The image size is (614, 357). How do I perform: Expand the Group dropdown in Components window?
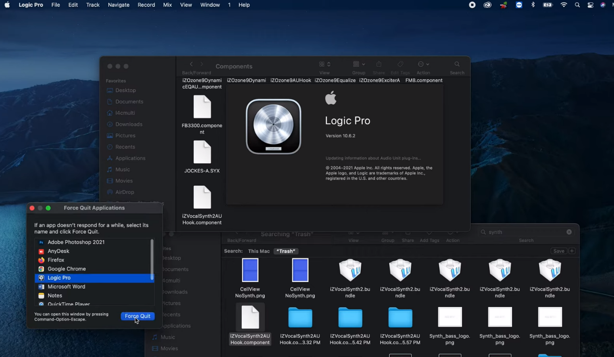point(359,64)
